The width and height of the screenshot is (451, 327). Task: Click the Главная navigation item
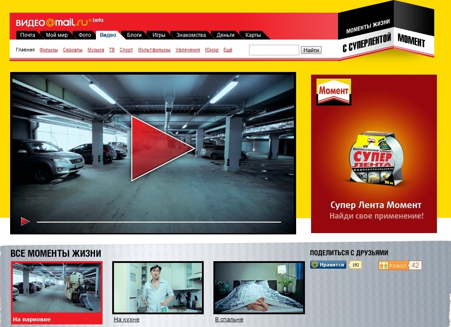coord(25,50)
